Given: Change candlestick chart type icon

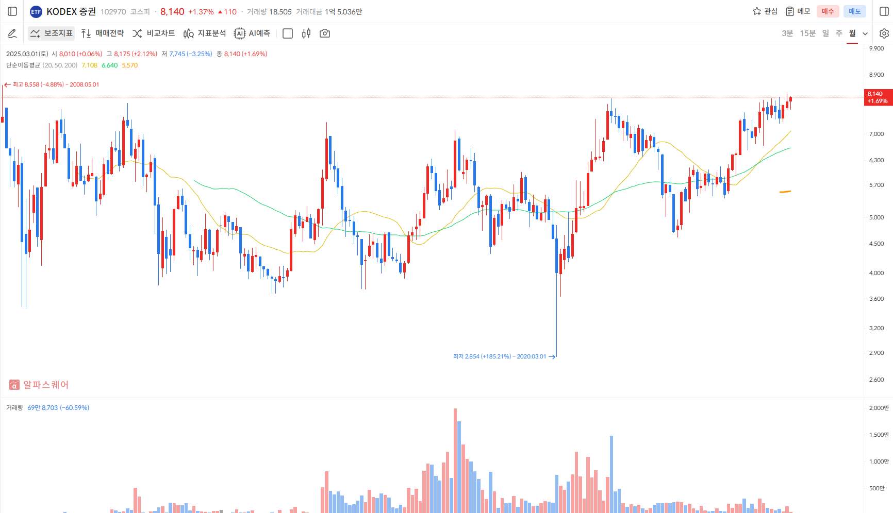Looking at the screenshot, I should (x=306, y=33).
